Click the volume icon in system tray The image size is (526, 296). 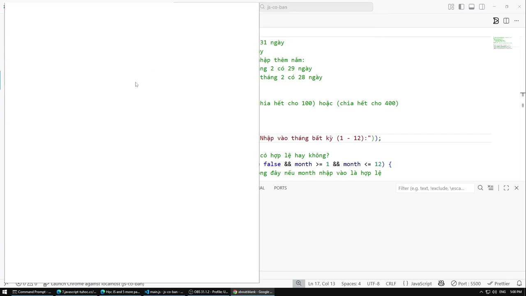[x=494, y=292]
